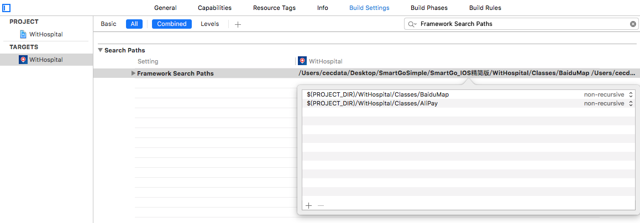Open the Build Phases tab
The image size is (640, 223).
429,8
